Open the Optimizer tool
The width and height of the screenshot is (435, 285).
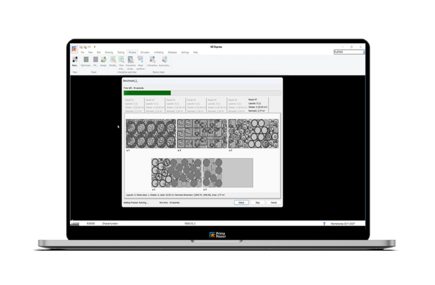tap(86, 61)
